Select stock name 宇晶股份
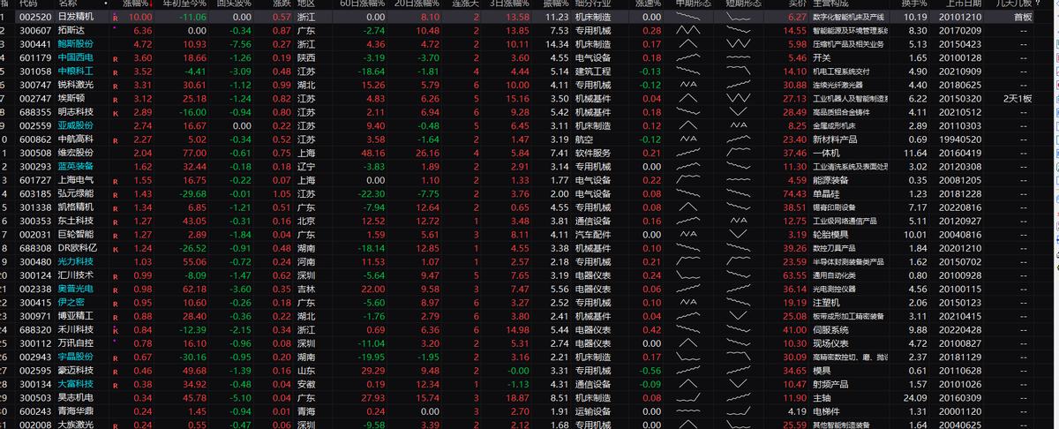This screenshot has height=429, width=1059. tap(77, 357)
